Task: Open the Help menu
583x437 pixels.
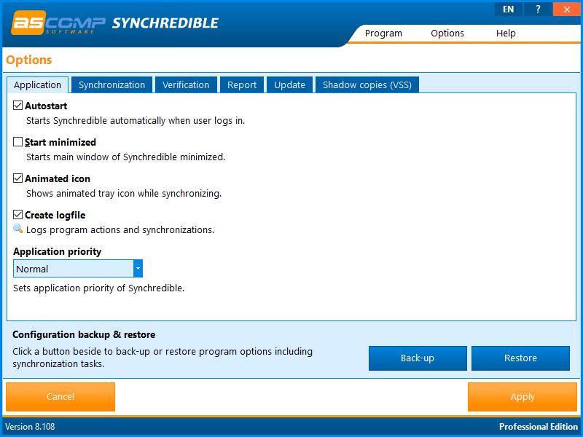Action: point(505,33)
